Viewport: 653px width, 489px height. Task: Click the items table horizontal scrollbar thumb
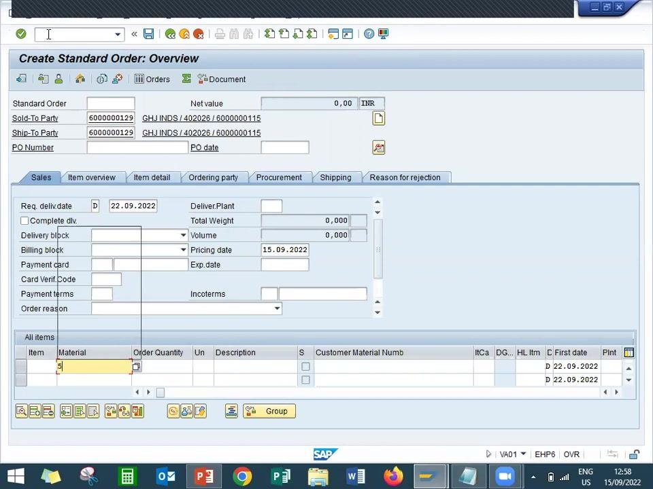pos(161,392)
